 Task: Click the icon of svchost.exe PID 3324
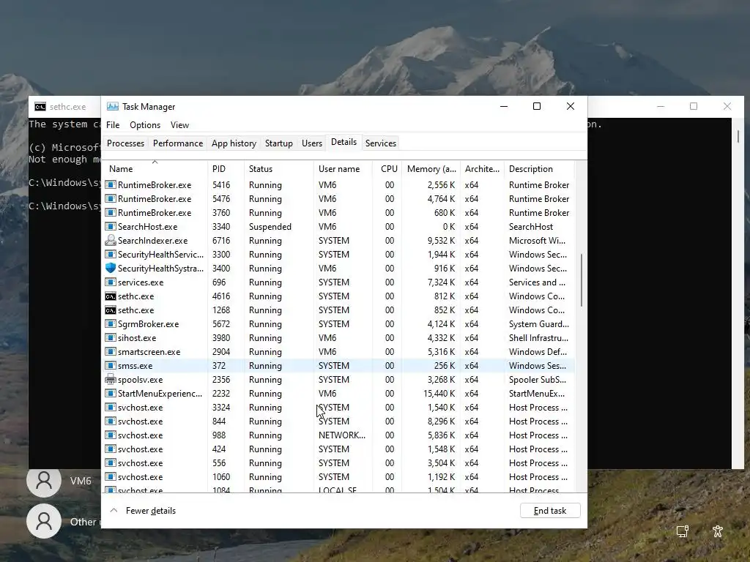[111, 407]
